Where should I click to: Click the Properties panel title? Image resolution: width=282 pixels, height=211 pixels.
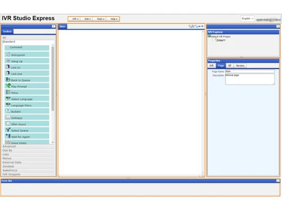click(214, 61)
